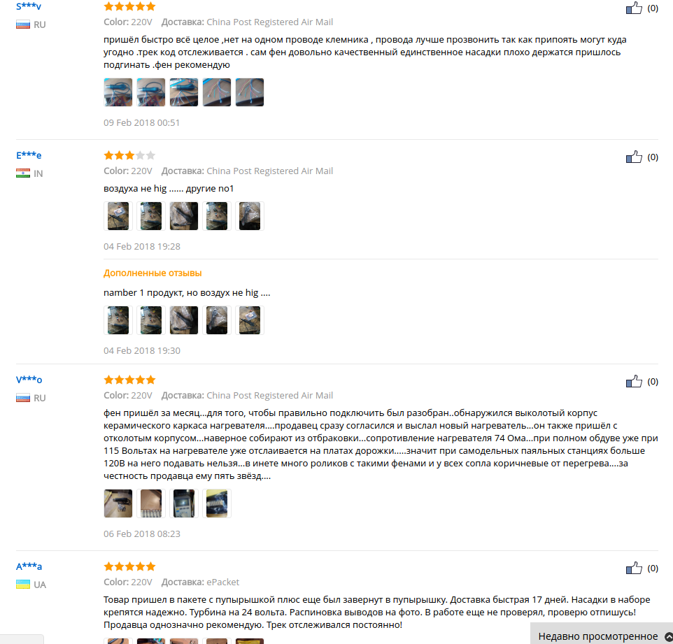Click the Russian flag next to V***o
Image resolution: width=673 pixels, height=644 pixels.
pos(23,398)
